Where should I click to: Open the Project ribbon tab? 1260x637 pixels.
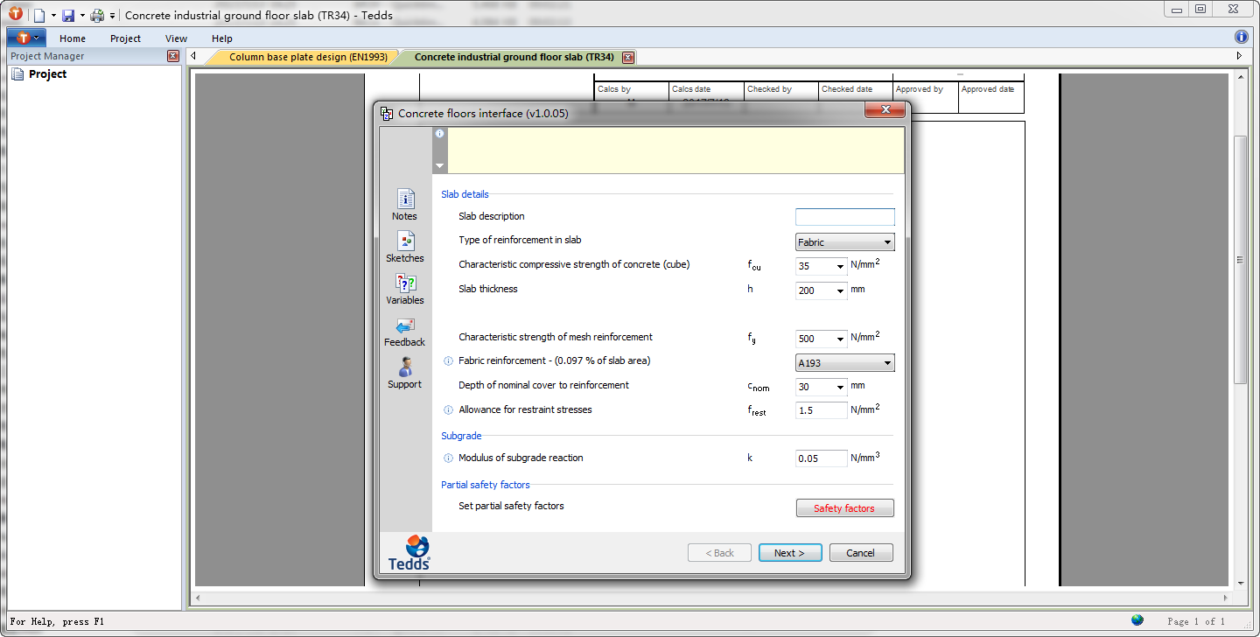pos(125,38)
